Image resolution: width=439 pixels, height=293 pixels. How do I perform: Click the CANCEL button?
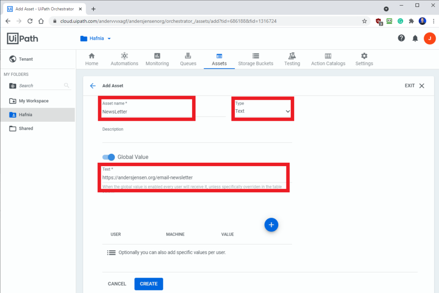click(117, 284)
